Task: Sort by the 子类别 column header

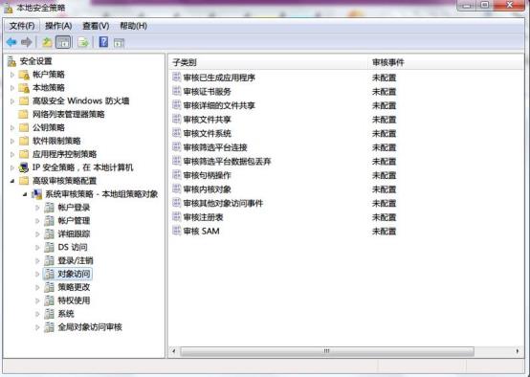Action: 268,62
